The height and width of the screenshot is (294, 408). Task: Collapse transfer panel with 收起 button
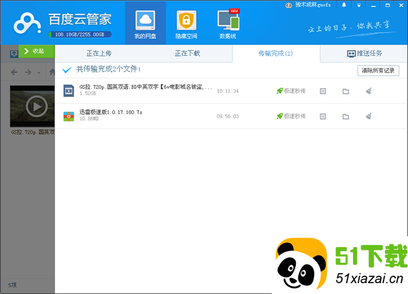pyautogui.click(x=36, y=51)
